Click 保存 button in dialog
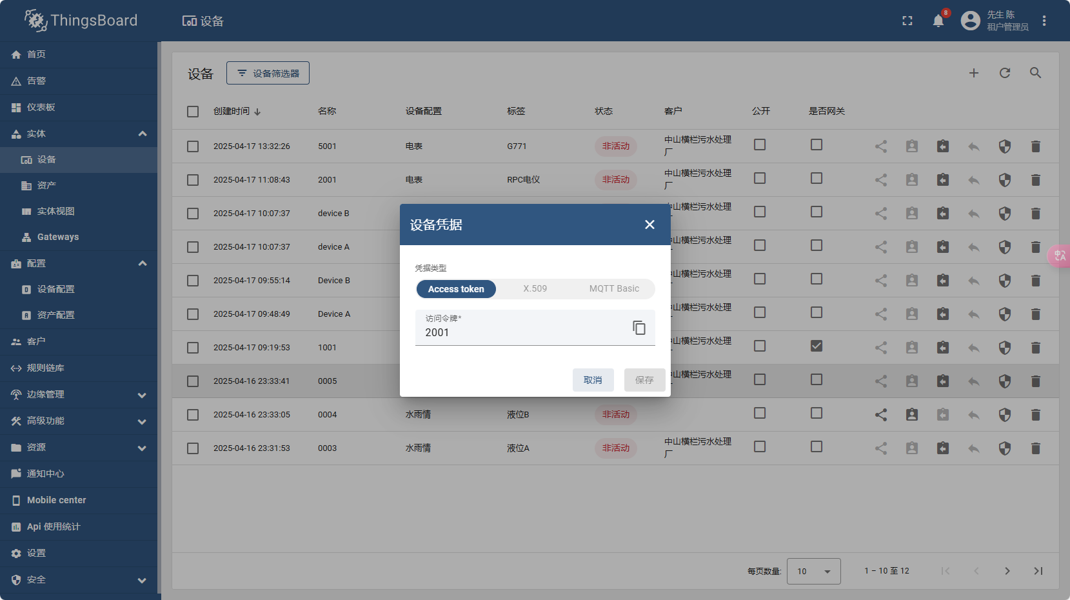This screenshot has height=600, width=1070. pyautogui.click(x=644, y=380)
